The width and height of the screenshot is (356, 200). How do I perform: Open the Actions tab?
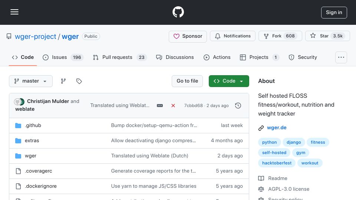217,57
